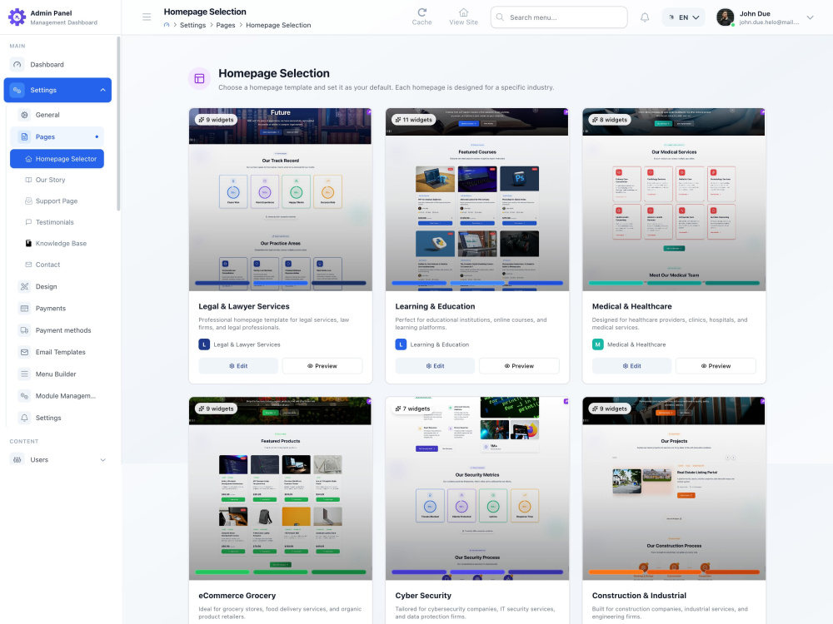
Task: Edit Medical & Healthcare template
Action: pyautogui.click(x=631, y=365)
